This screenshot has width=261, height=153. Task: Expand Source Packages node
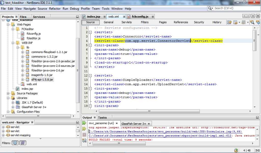tap(8, 93)
